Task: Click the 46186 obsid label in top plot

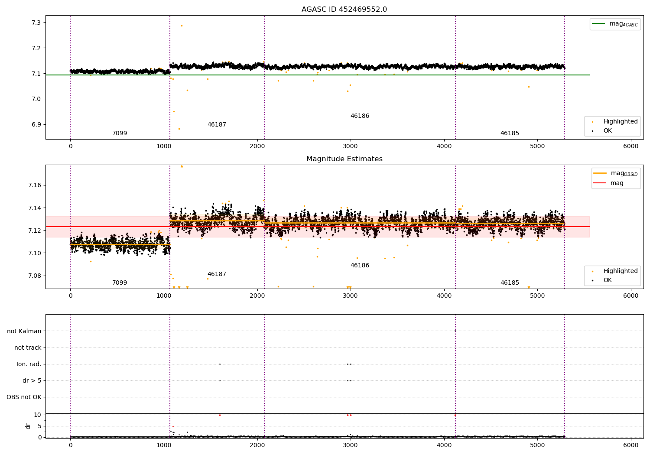Action: click(x=360, y=116)
